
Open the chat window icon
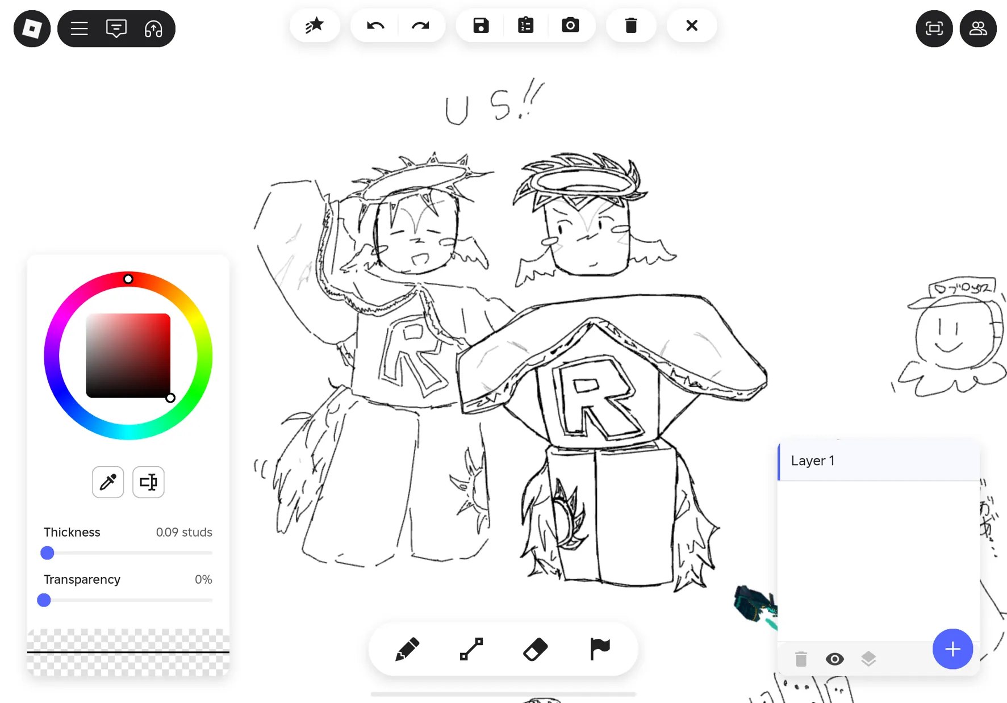[116, 28]
